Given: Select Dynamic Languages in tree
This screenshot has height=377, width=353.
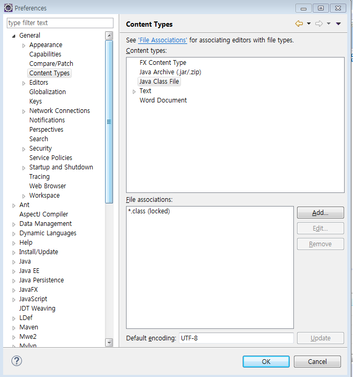Looking at the screenshot, I should click(x=48, y=233).
